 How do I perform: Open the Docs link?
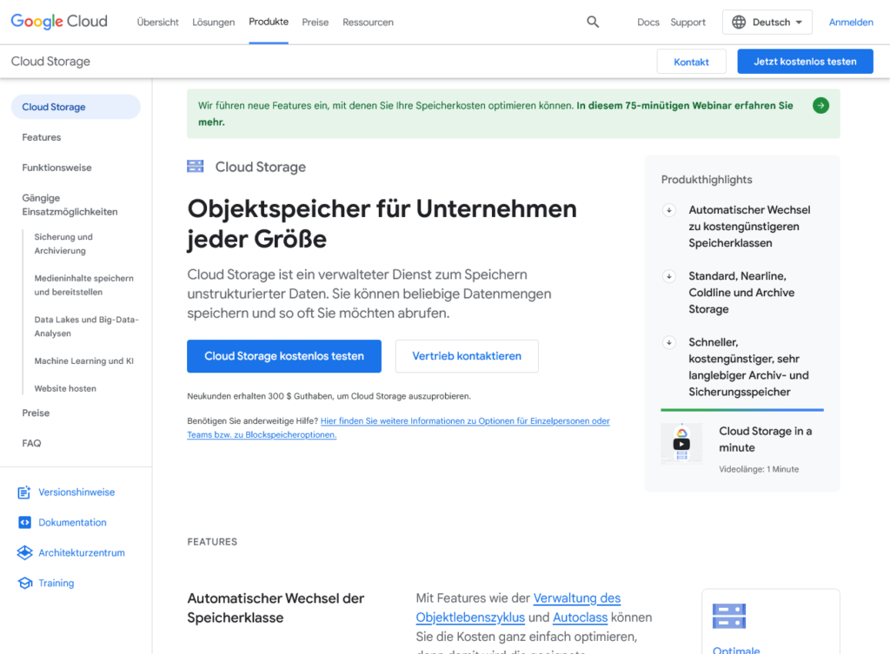pos(648,22)
